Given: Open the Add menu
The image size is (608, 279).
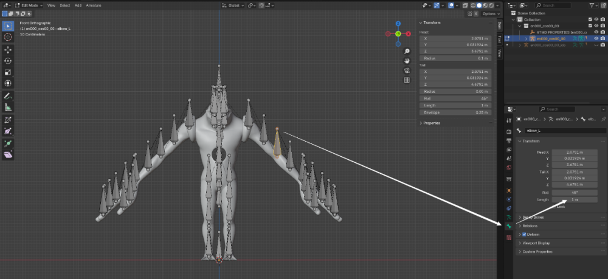Looking at the screenshot, I should pyautogui.click(x=78, y=5).
